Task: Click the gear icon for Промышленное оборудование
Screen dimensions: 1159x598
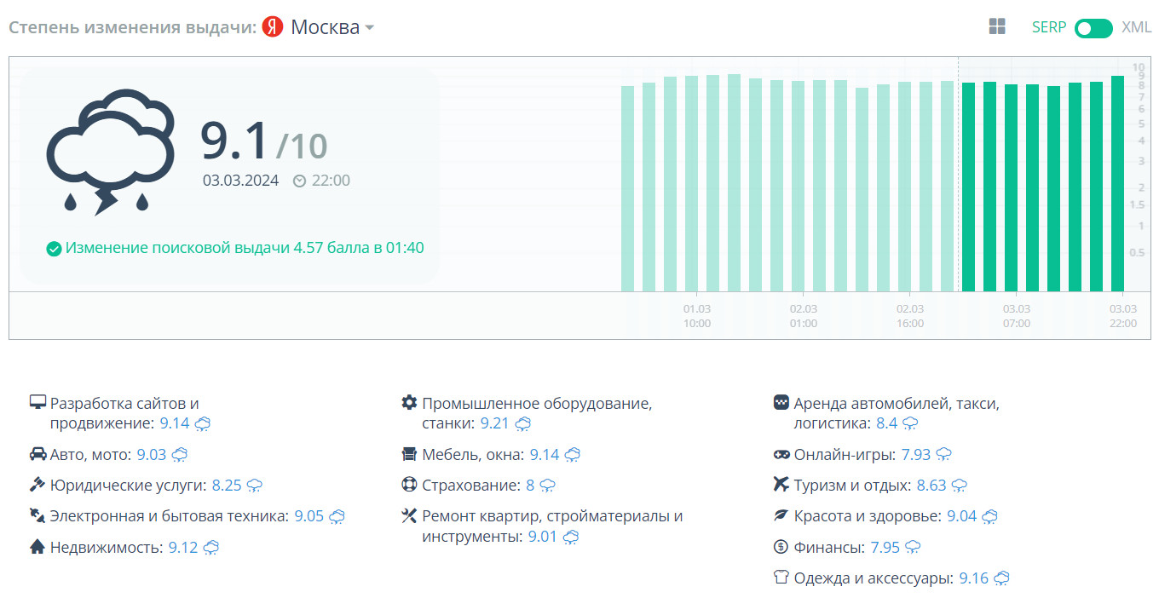Action: (x=409, y=402)
